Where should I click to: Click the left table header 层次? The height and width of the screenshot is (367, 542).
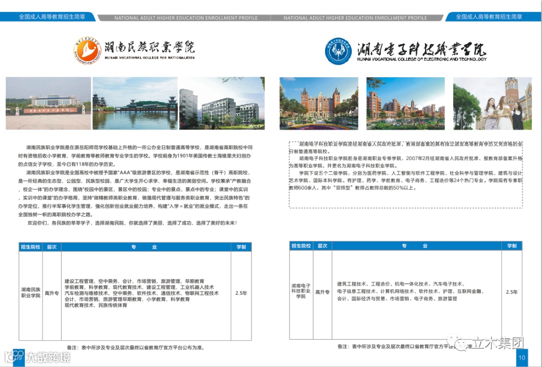click(52, 247)
